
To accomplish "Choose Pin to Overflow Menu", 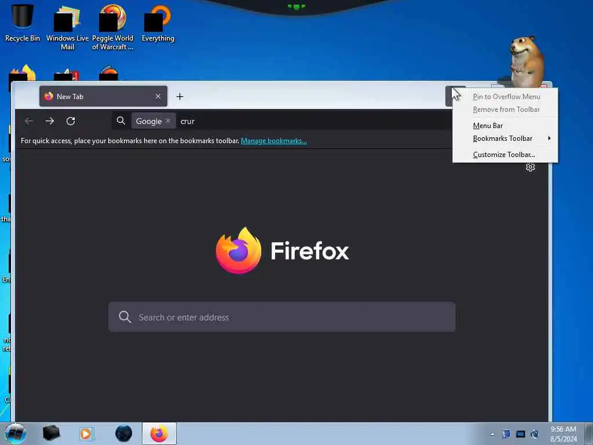I will click(506, 97).
